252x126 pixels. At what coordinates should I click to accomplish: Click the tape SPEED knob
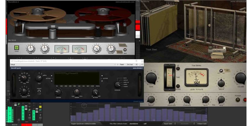(44, 48)
